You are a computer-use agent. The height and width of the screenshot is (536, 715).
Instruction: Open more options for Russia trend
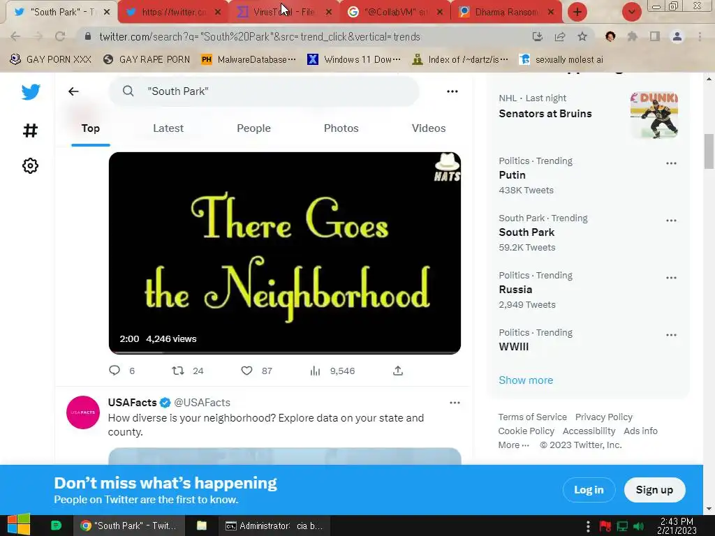(671, 278)
